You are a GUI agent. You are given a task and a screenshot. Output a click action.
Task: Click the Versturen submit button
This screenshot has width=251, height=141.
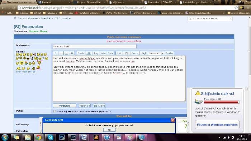coord(64,106)
